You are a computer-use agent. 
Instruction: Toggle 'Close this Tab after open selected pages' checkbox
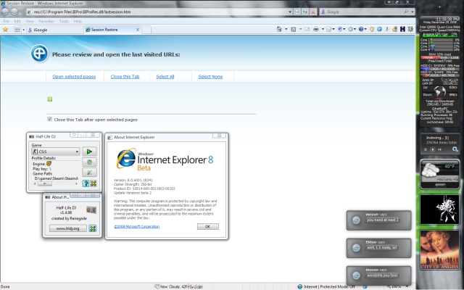[49, 119]
